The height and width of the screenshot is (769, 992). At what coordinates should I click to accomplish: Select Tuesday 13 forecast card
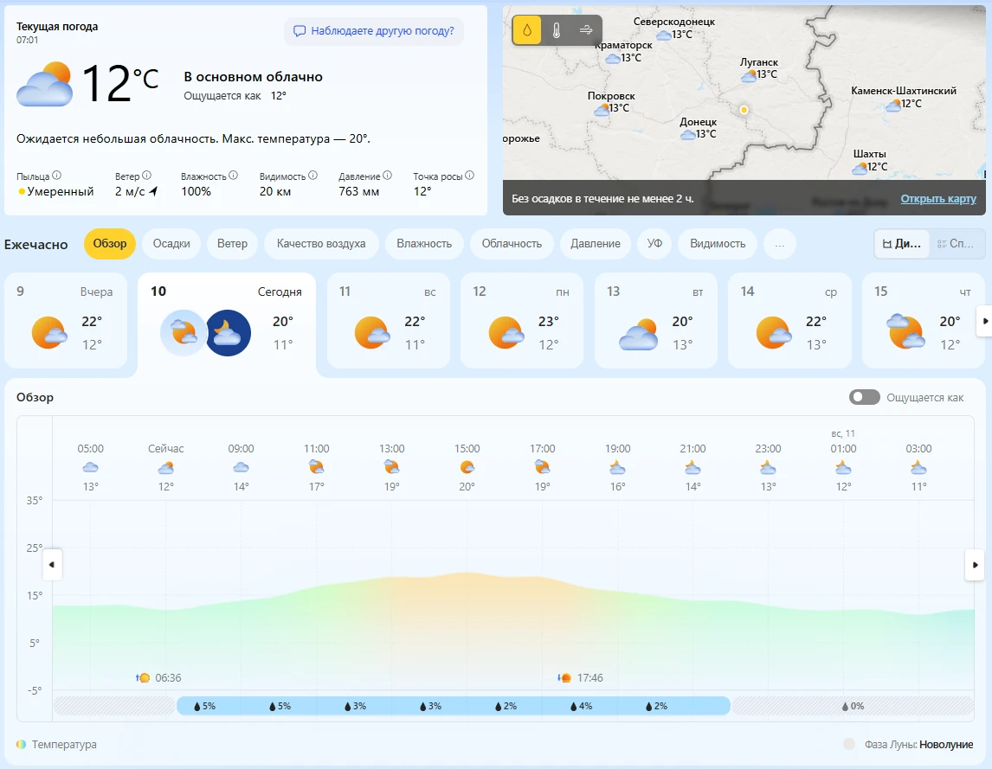coord(656,321)
